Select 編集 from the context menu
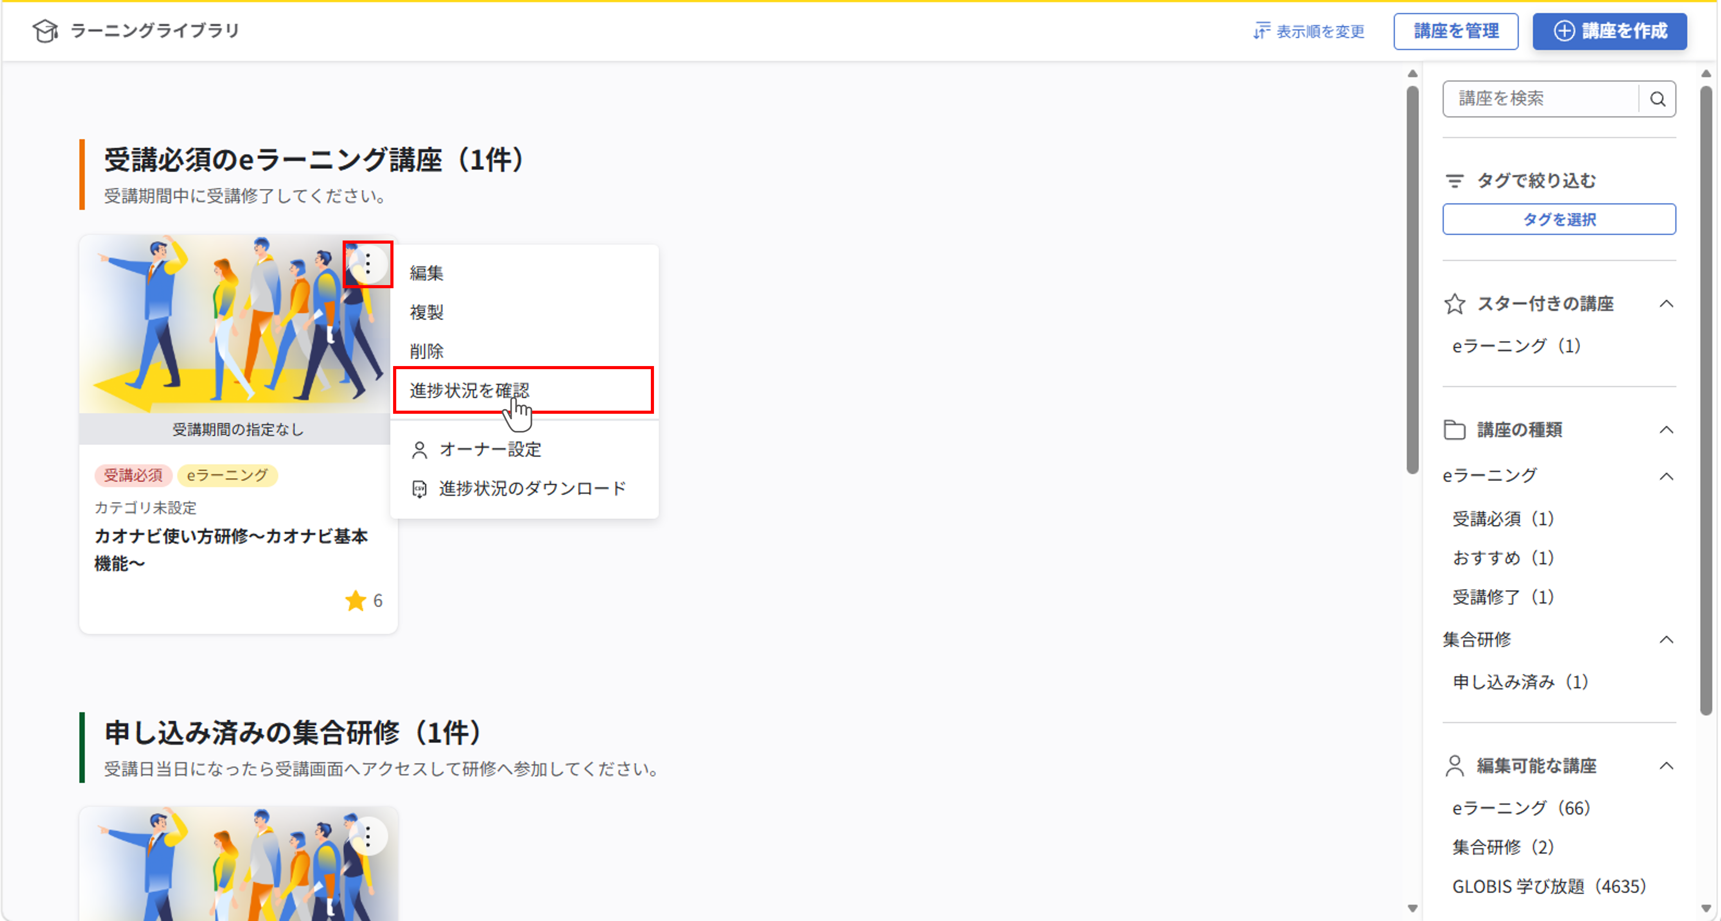1721x921 pixels. coord(525,273)
